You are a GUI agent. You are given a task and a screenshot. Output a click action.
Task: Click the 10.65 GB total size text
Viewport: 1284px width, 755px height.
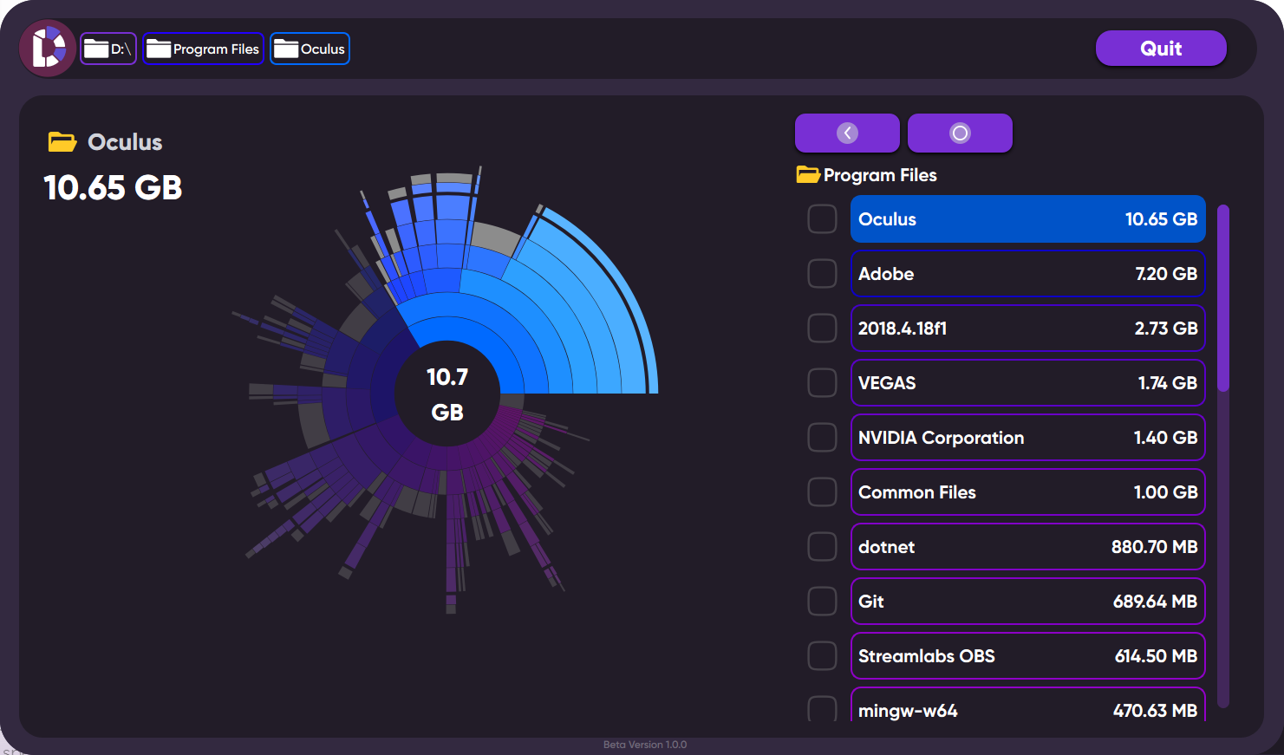click(x=113, y=187)
